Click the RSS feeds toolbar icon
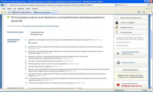Image resolution: width=153 pixels, height=92 pixels. [x=144, y=12]
